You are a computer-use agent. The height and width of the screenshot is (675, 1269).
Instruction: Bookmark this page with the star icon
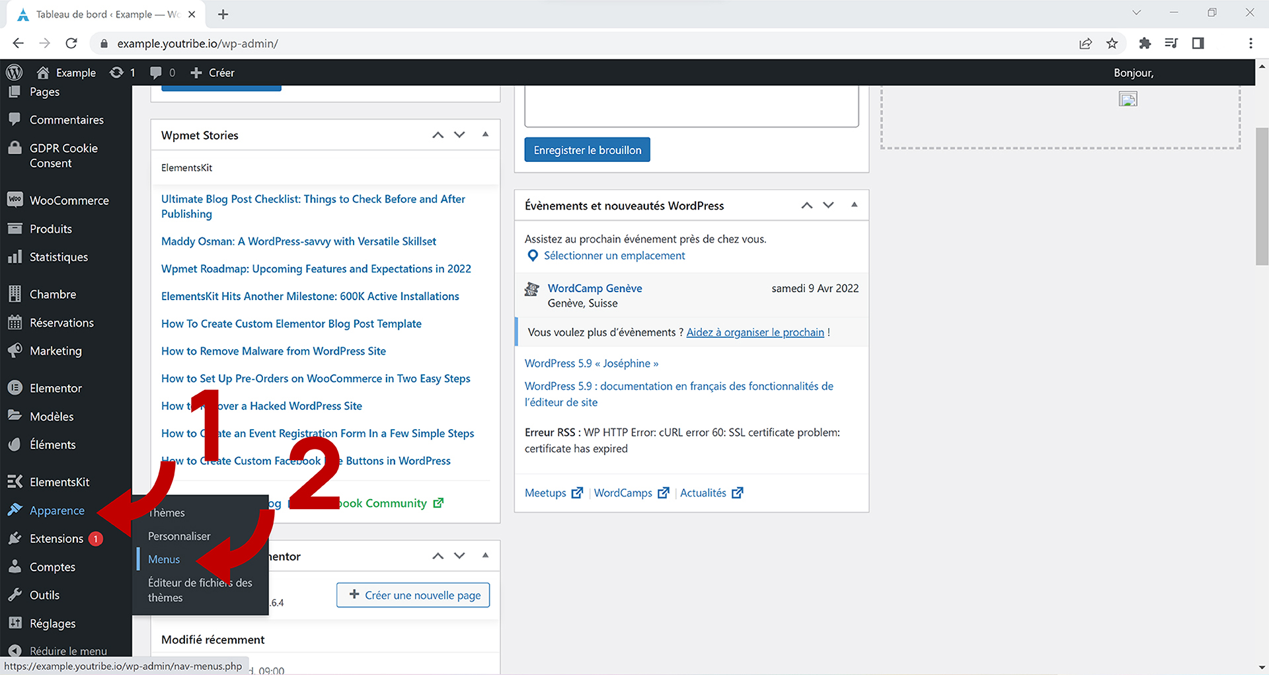(x=1112, y=44)
